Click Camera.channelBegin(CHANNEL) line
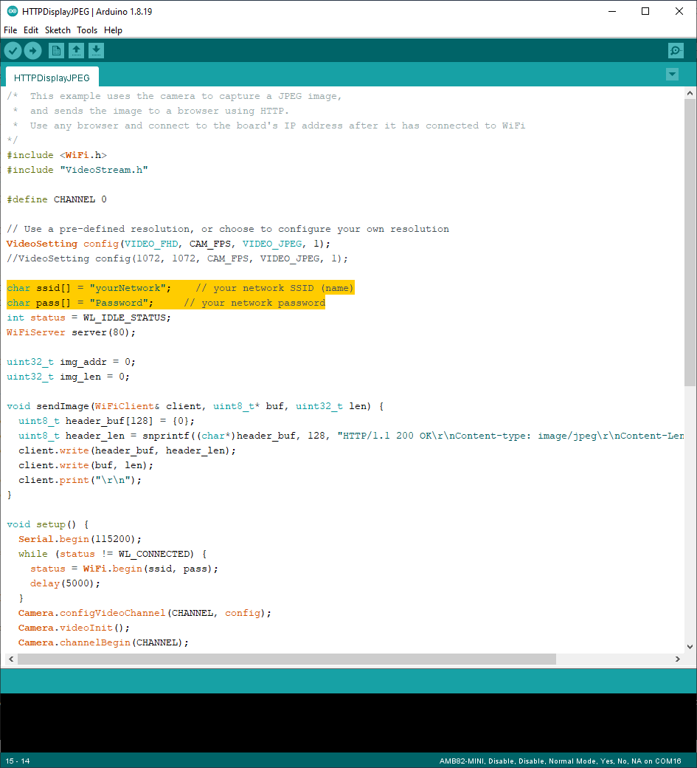Screen dimensions: 697x768 click(104, 642)
